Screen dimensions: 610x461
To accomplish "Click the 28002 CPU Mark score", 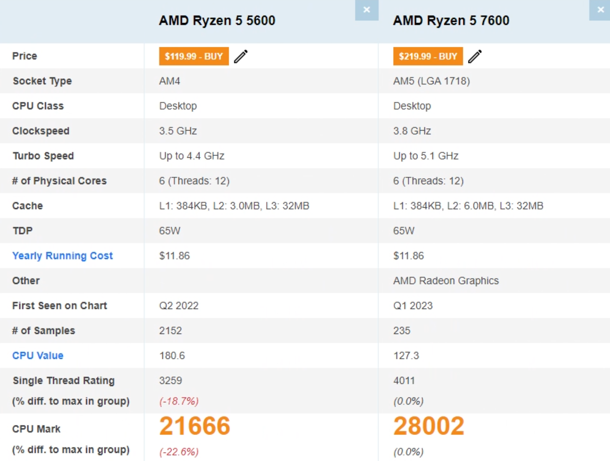I will click(429, 426).
